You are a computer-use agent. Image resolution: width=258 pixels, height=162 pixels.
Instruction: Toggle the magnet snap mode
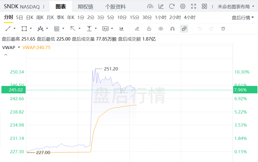172,28
